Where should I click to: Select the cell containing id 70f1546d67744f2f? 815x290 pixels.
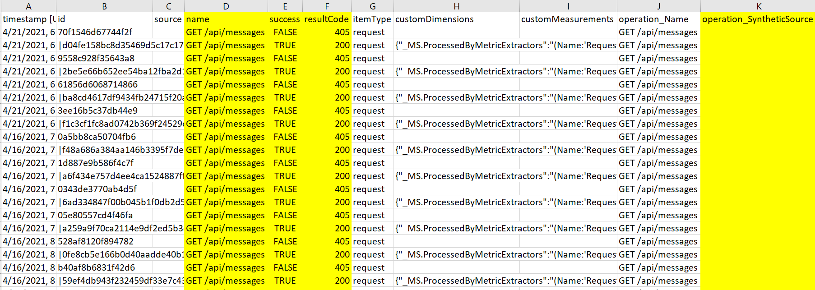click(104, 32)
